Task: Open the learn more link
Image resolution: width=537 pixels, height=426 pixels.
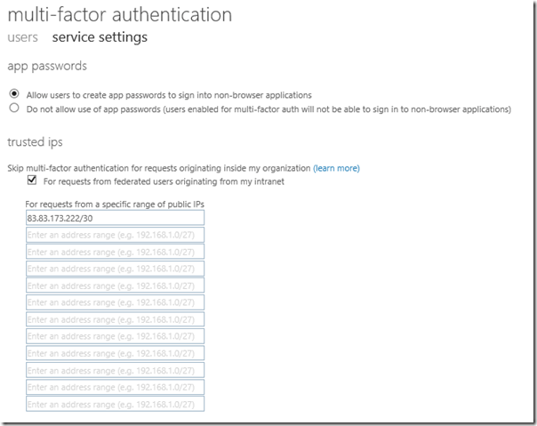Action: click(336, 168)
